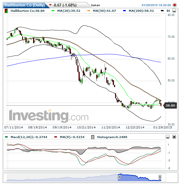Click the highlighted blue navigator range
The image size is (181, 185).
[x=140, y=177]
